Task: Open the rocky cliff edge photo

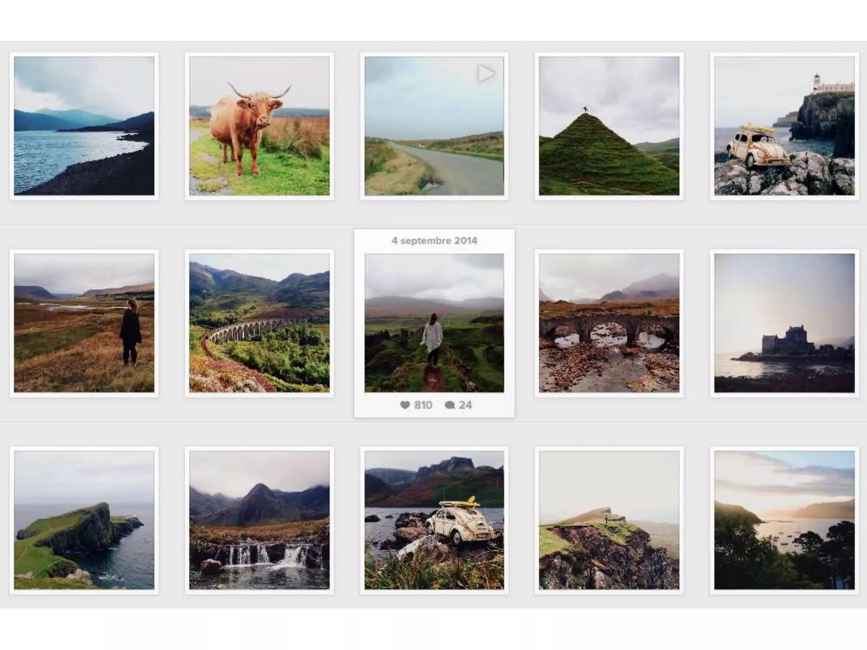Action: 609,520
